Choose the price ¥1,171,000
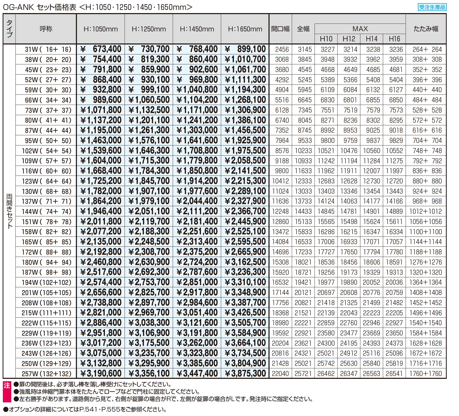 click(x=197, y=110)
